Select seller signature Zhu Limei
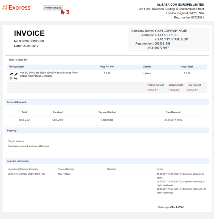214x219 pixels. pyautogui.click(x=177, y=207)
